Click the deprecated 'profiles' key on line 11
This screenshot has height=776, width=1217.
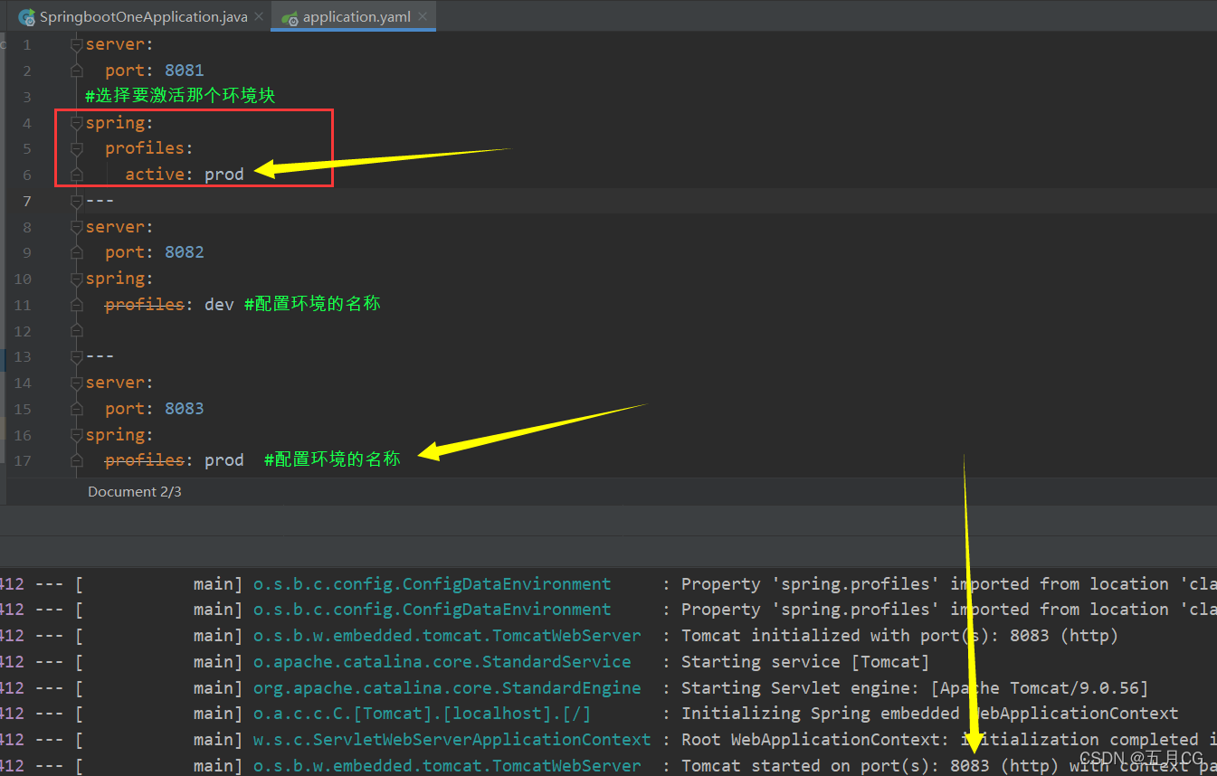pos(145,305)
